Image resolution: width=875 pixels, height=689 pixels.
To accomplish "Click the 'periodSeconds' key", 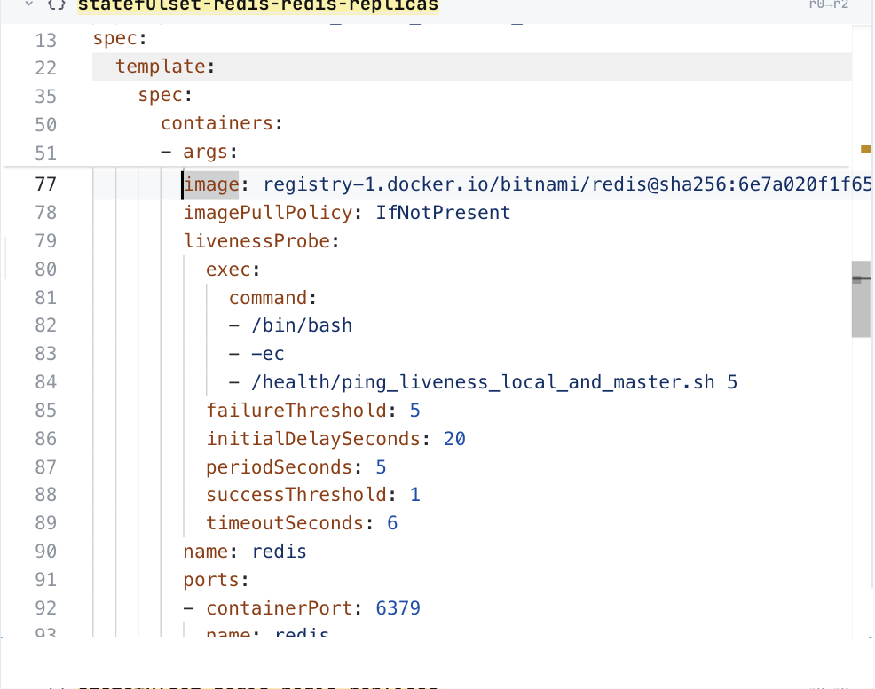I will (x=279, y=467).
